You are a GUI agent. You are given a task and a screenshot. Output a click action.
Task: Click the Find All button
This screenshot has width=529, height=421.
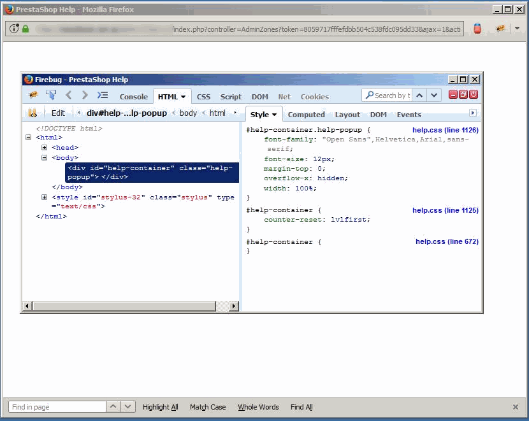[301, 407]
